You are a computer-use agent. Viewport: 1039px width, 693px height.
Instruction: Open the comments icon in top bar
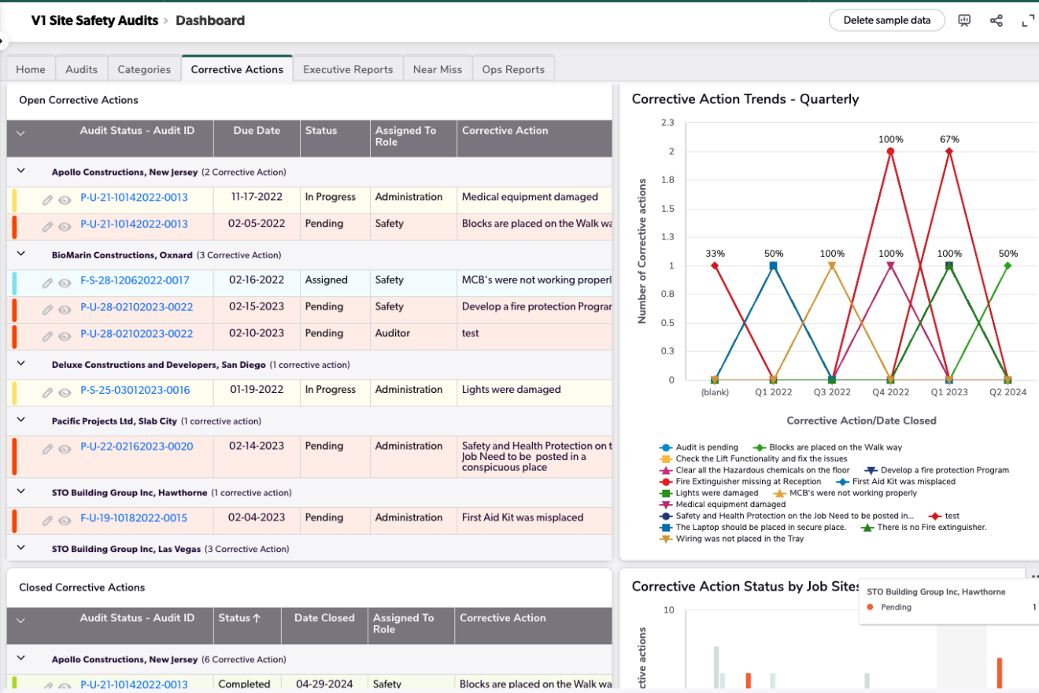[964, 20]
